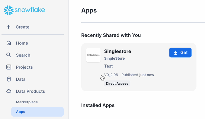Click the Snowflake logo icon
Image resolution: width=205 pixels, height=119 pixels.
tap(9, 10)
